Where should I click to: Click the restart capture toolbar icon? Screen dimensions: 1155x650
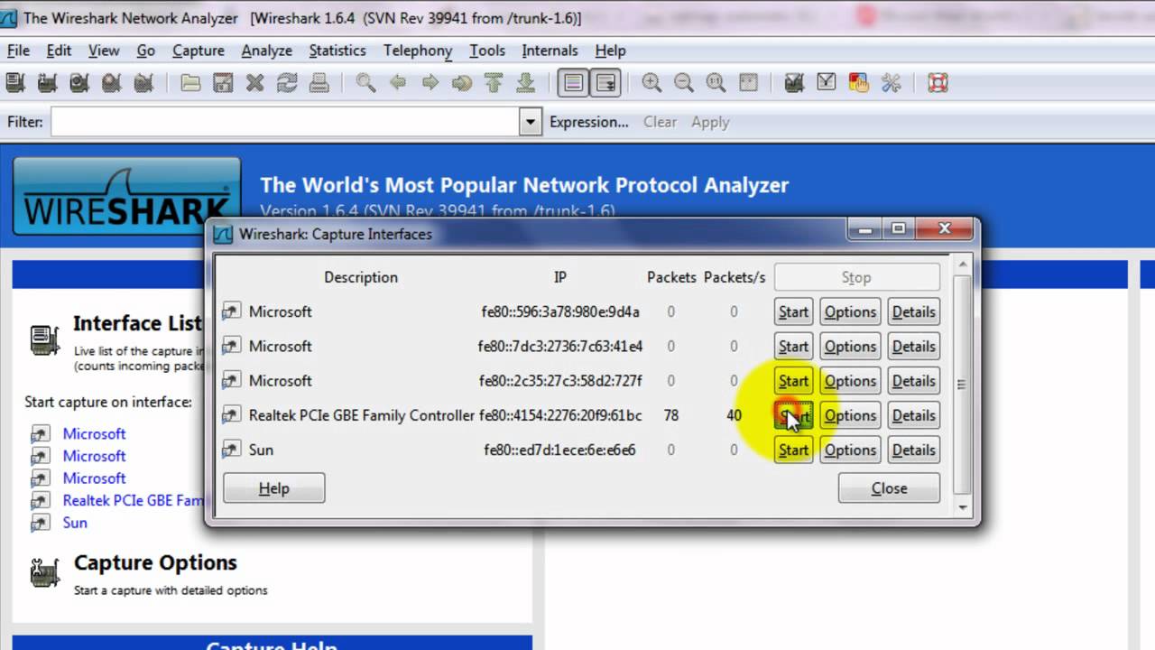[143, 83]
